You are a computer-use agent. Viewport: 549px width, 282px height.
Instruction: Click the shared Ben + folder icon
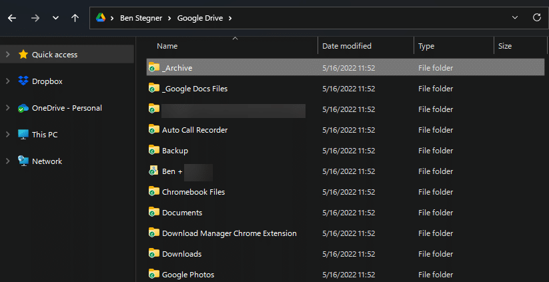[x=153, y=171]
